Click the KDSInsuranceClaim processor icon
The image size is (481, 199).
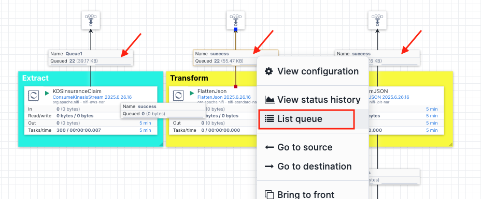pos(33,96)
